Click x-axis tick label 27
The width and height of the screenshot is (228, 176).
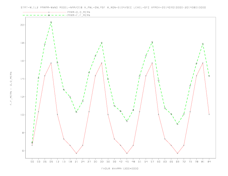click(89, 162)
